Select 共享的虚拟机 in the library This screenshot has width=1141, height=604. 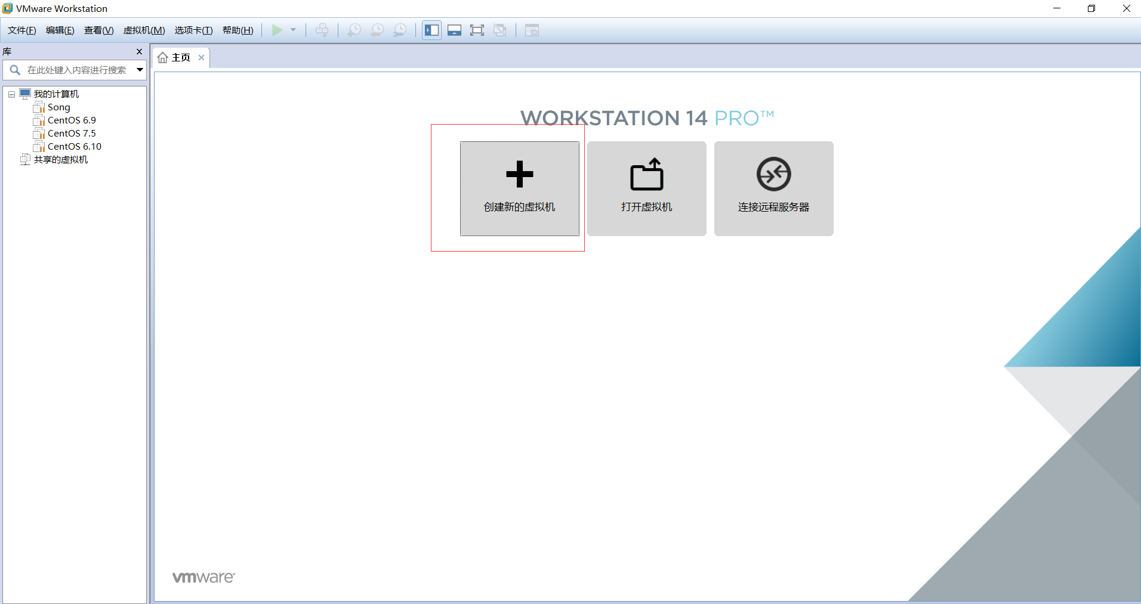pyautogui.click(x=61, y=160)
